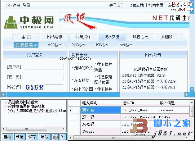Click the 123456 value cell

pos(174,117)
